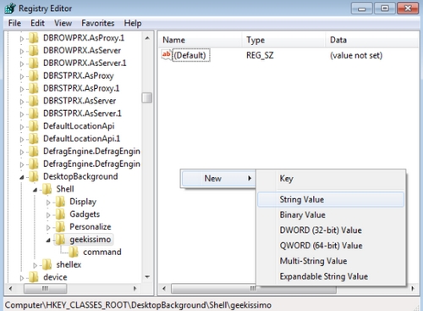Click the ab icon of the Default value

coord(166,54)
